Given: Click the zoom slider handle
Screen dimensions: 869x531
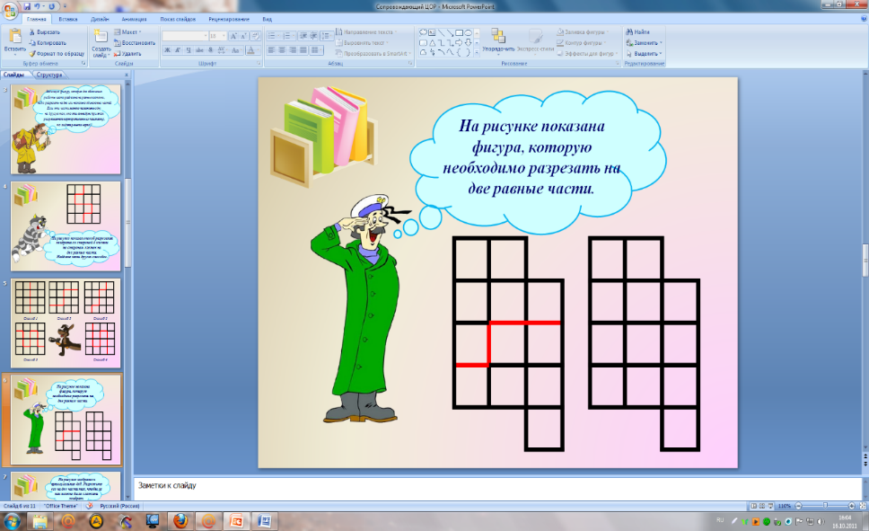Looking at the screenshot, I should pyautogui.click(x=825, y=506).
